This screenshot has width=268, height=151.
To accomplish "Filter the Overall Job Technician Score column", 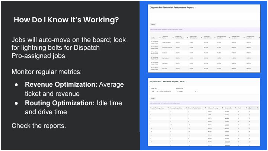I will click(188, 38).
